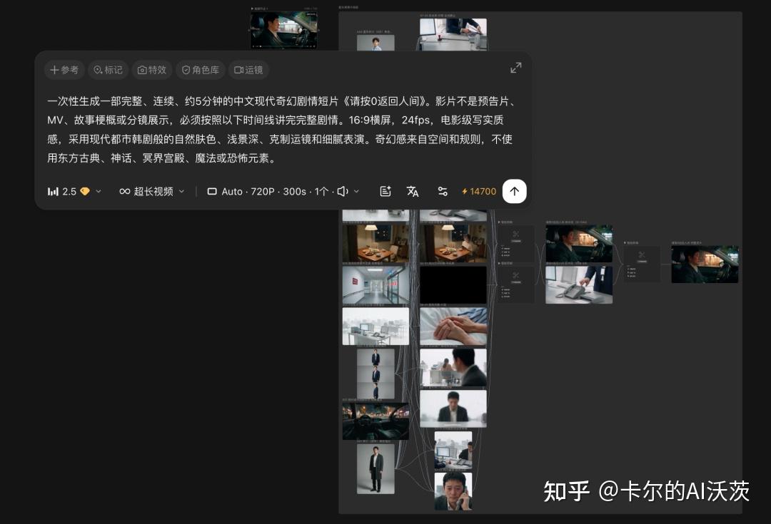This screenshot has height=524, width=771.
Task: Select the man seated at white desk thumbnail
Action: tap(453, 409)
